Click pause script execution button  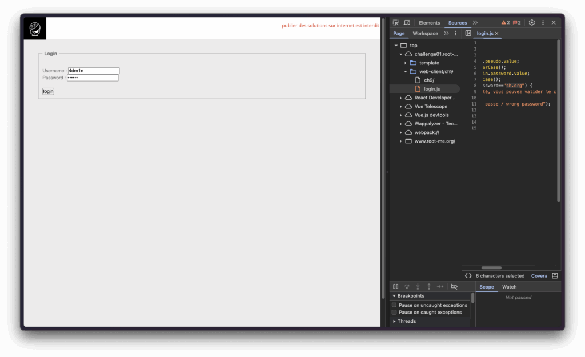pyautogui.click(x=395, y=286)
